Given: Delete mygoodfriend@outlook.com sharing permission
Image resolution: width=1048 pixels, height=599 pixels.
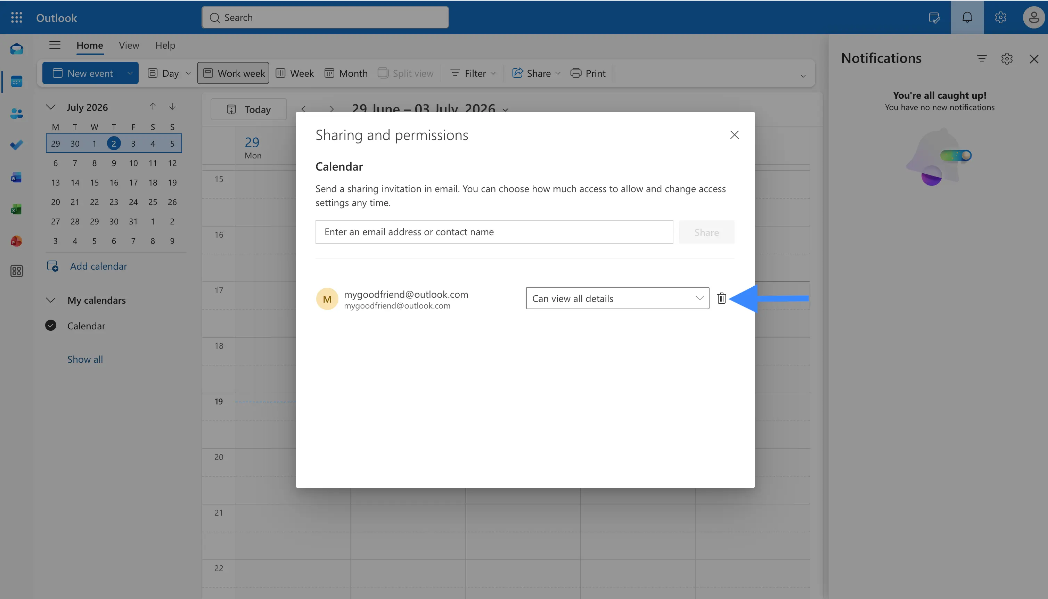Looking at the screenshot, I should pyautogui.click(x=721, y=298).
